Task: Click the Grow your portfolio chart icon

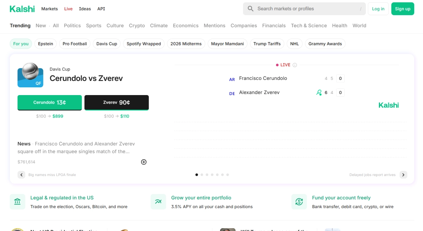Action: coord(158,202)
